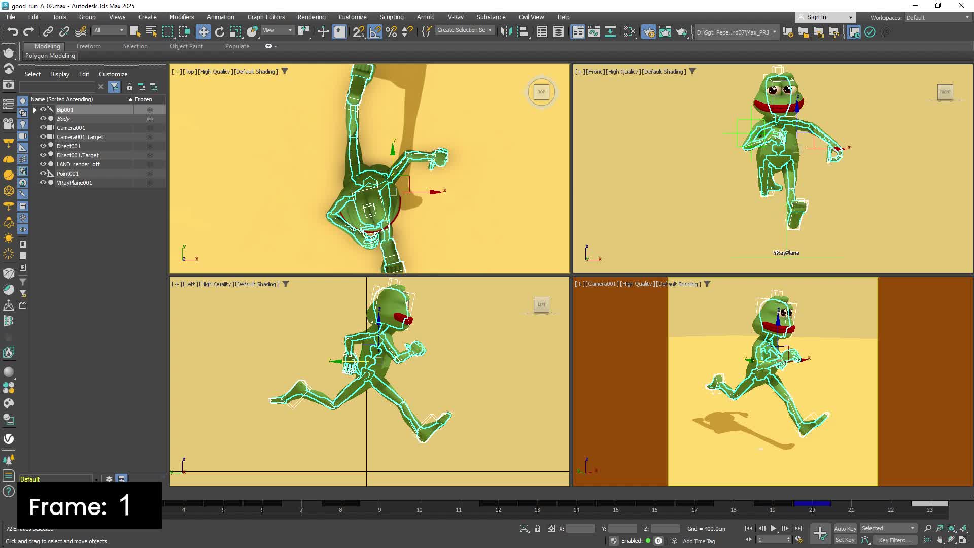Screen dimensions: 974x548
Task: Click the Key Filters button
Action: click(894, 540)
